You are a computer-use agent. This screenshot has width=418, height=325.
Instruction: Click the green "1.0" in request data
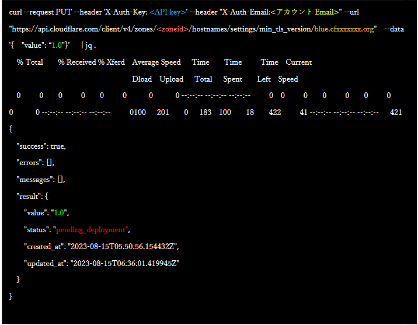57,46
